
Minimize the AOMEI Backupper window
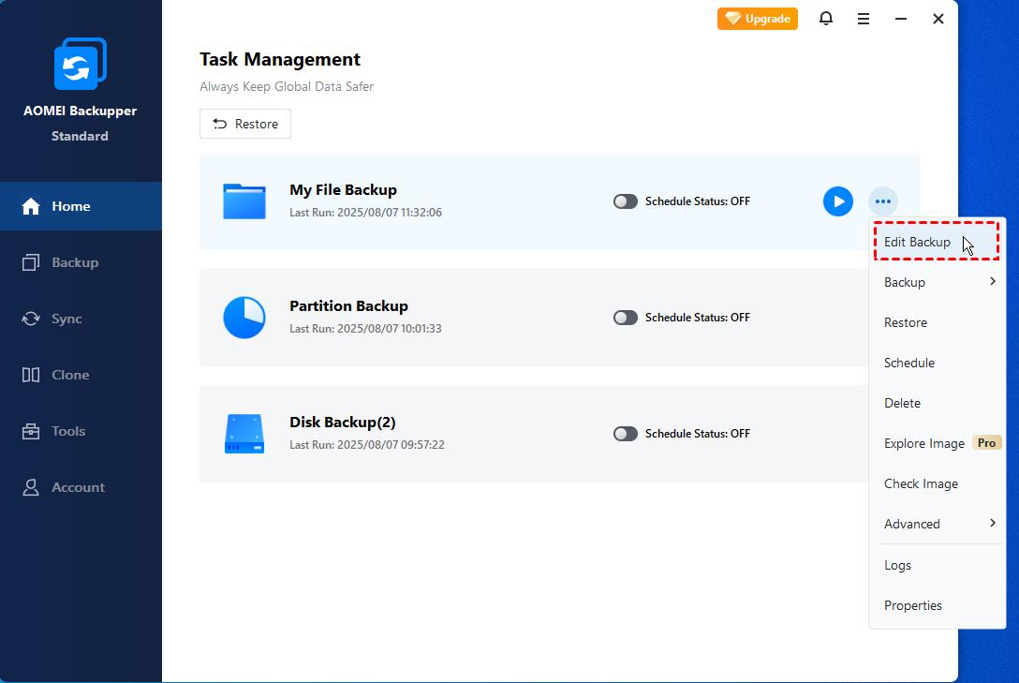(901, 19)
